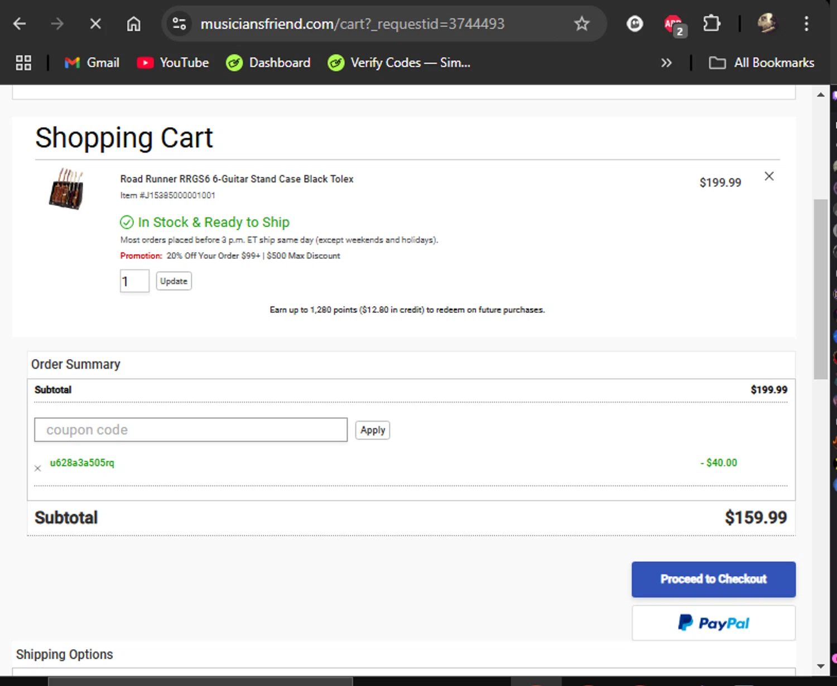Screen dimensions: 837x686
Task: Open the YouTube bookmark
Action: tap(173, 62)
